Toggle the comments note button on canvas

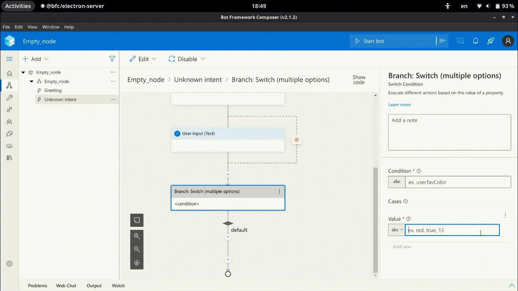click(137, 220)
